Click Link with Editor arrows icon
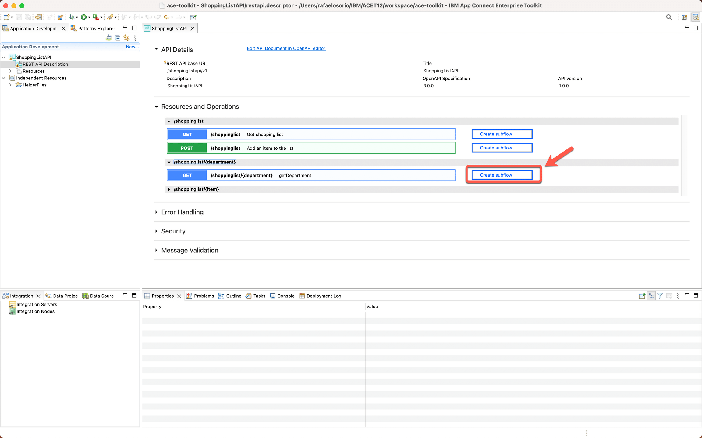Screen dimensions: 702x438 [126, 38]
